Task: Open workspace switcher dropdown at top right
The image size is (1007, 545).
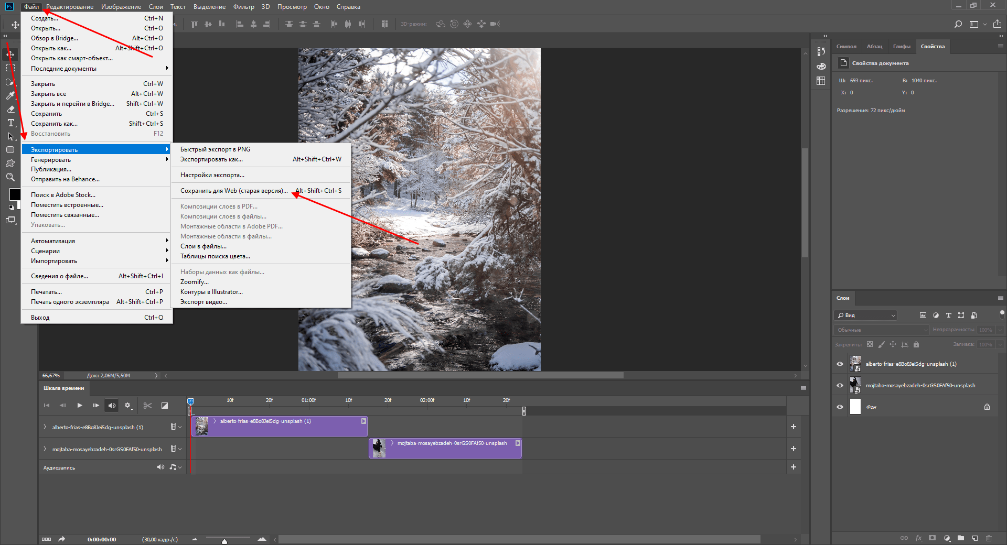Action: [978, 24]
